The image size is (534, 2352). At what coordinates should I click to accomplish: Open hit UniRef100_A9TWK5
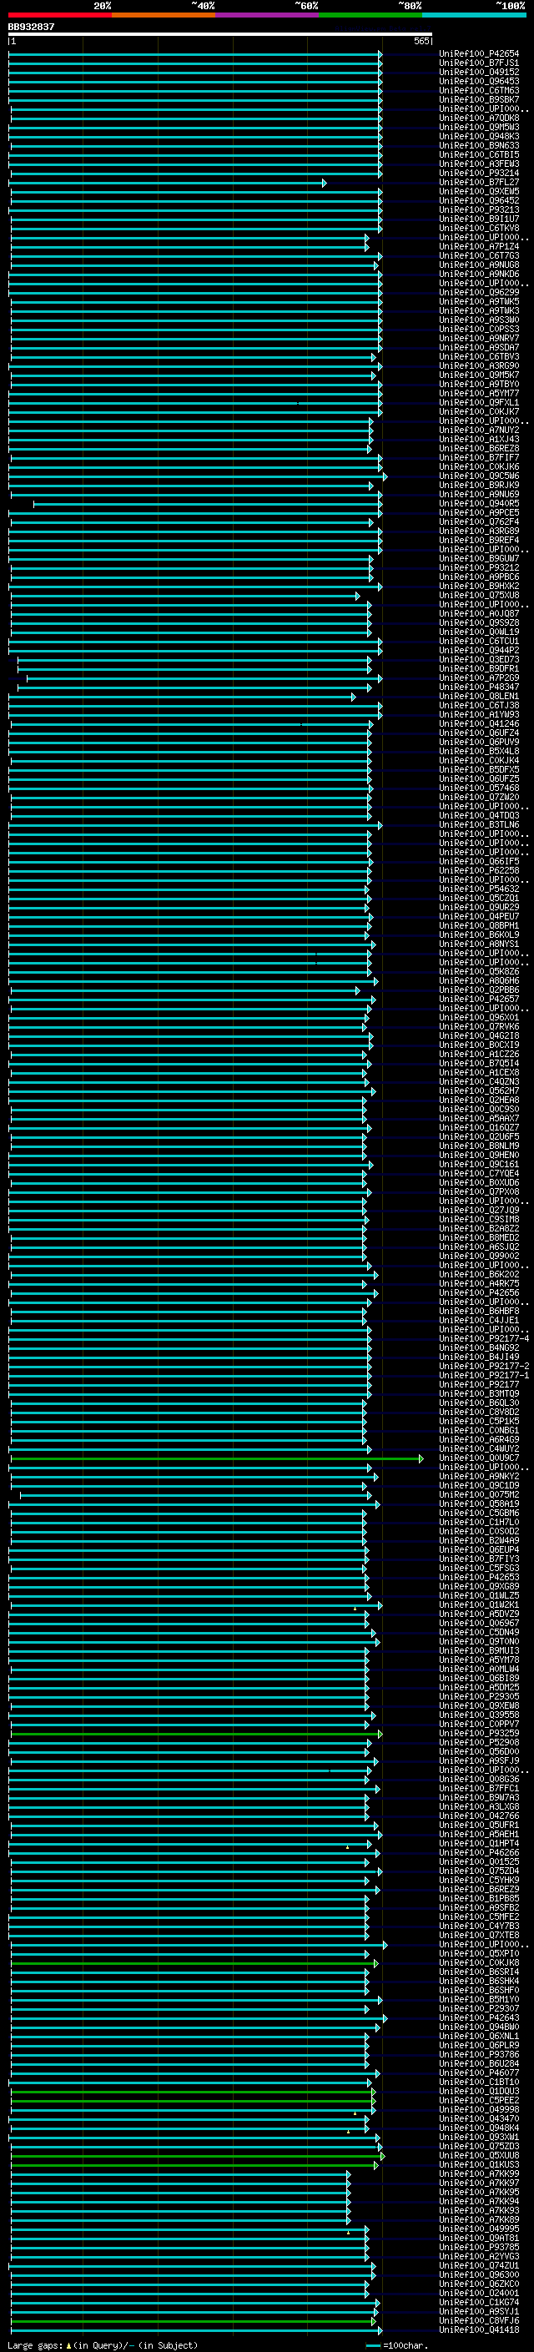[479, 301]
